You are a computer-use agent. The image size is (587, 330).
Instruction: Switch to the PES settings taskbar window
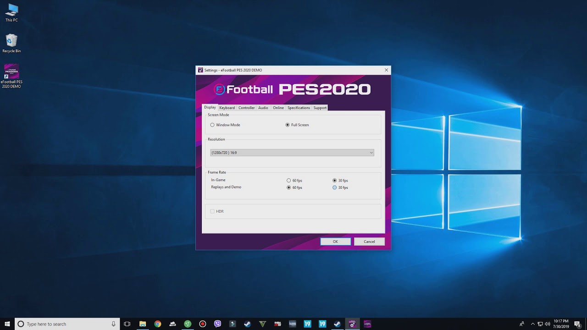coord(352,324)
